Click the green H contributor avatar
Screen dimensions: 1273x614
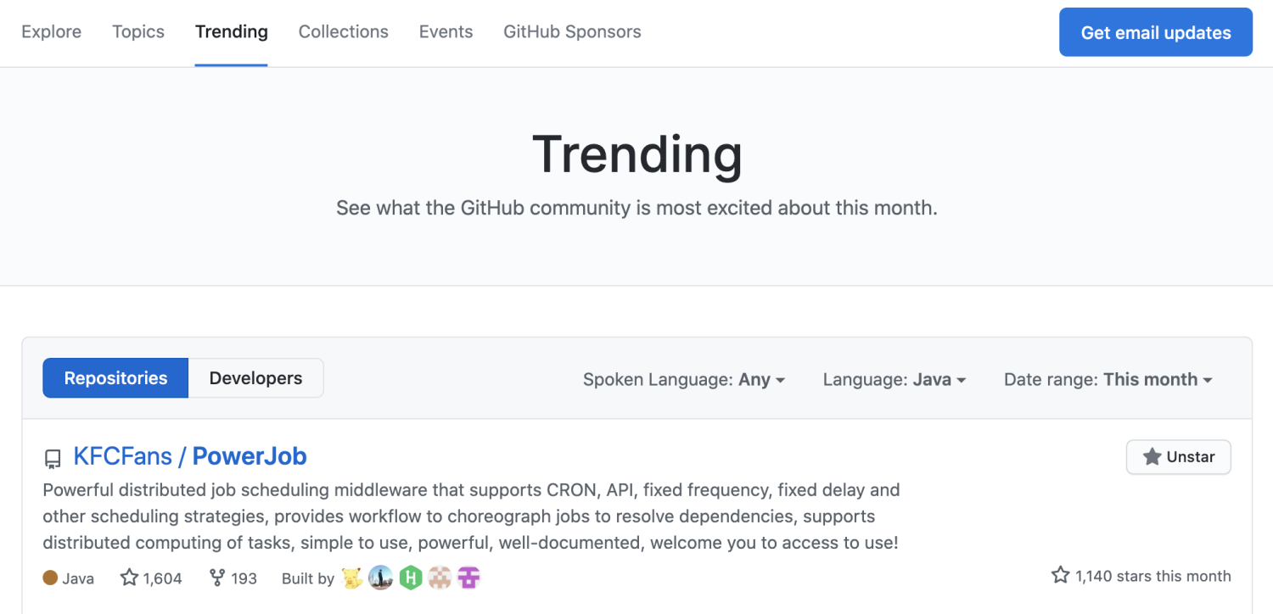click(x=411, y=578)
